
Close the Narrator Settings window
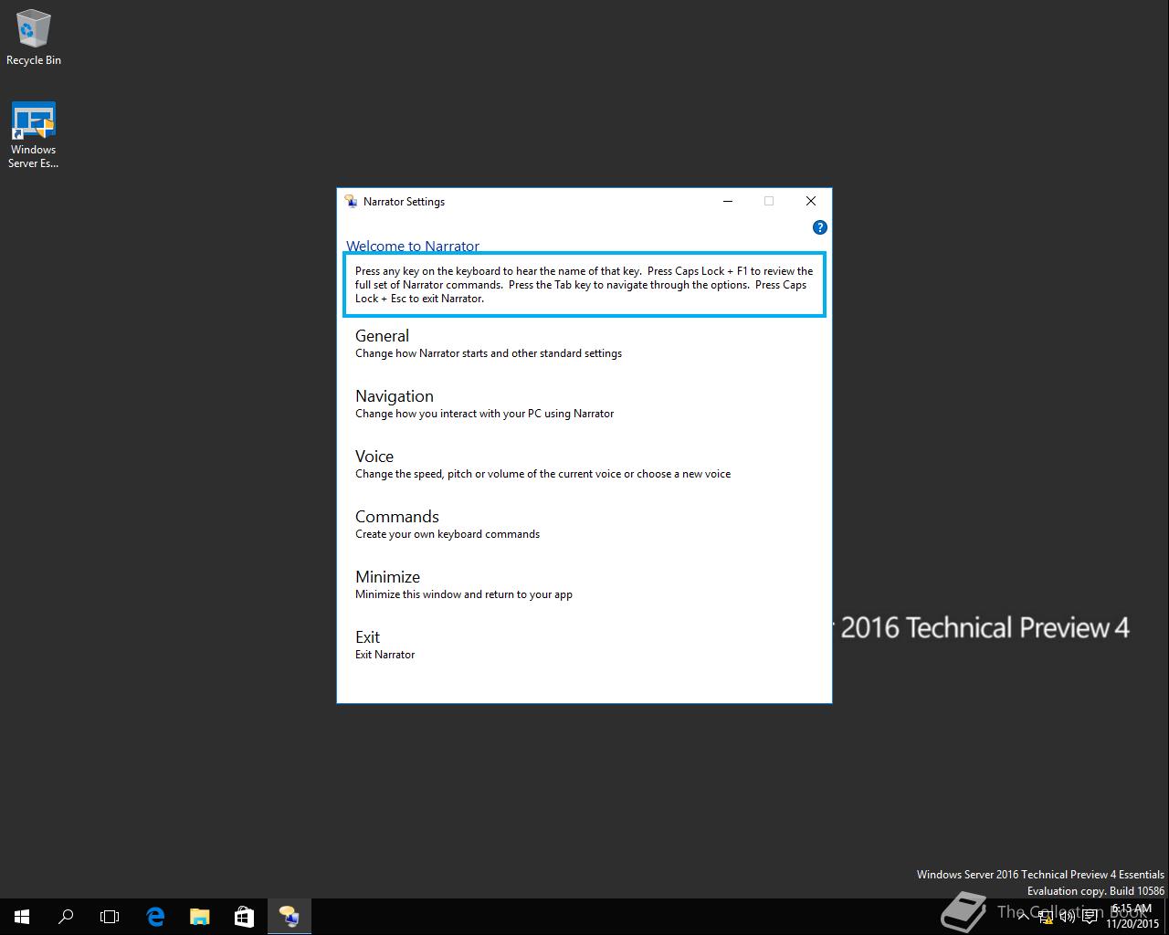click(810, 201)
